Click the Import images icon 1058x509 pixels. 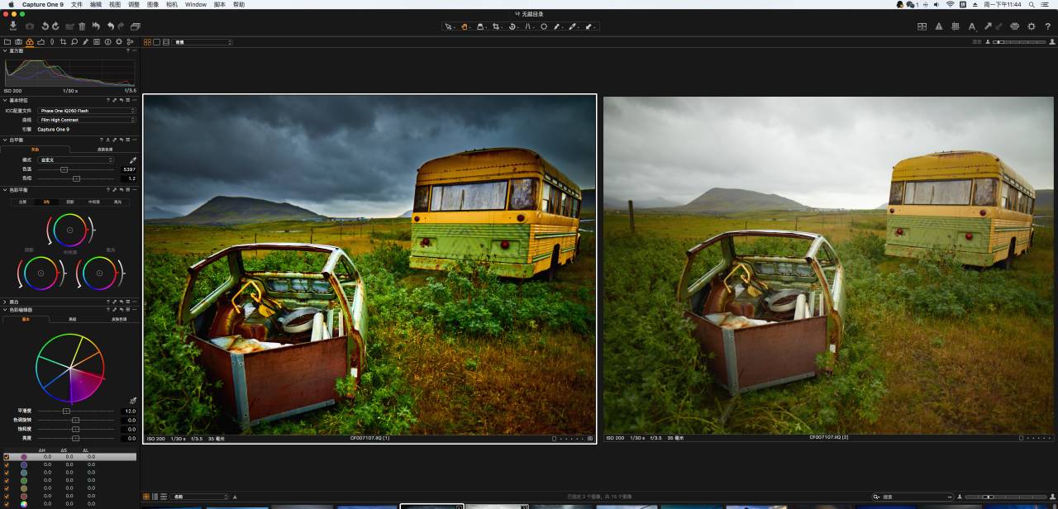click(x=13, y=26)
